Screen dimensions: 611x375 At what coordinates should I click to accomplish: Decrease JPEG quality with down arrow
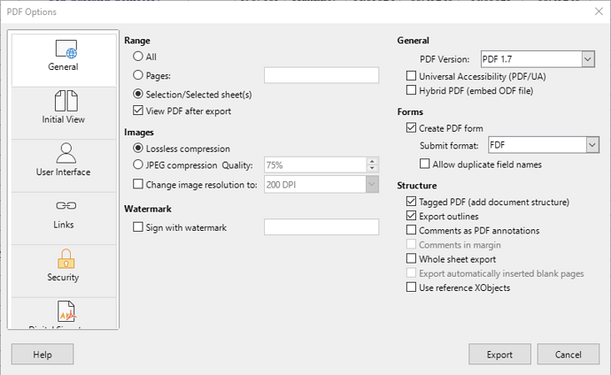[372, 168]
